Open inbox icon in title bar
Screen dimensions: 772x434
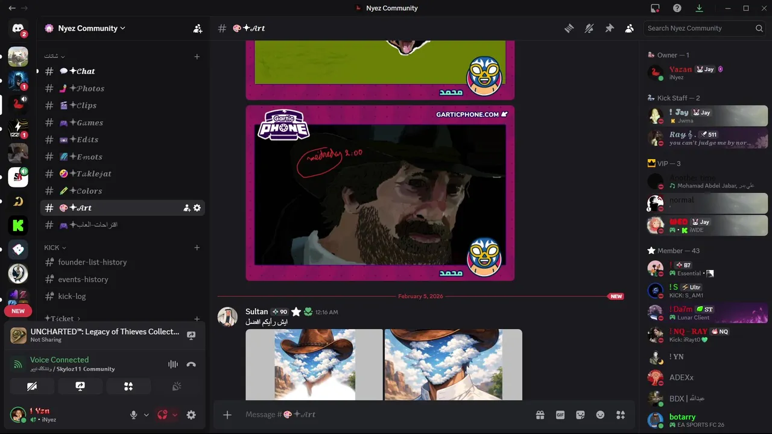tap(655, 8)
